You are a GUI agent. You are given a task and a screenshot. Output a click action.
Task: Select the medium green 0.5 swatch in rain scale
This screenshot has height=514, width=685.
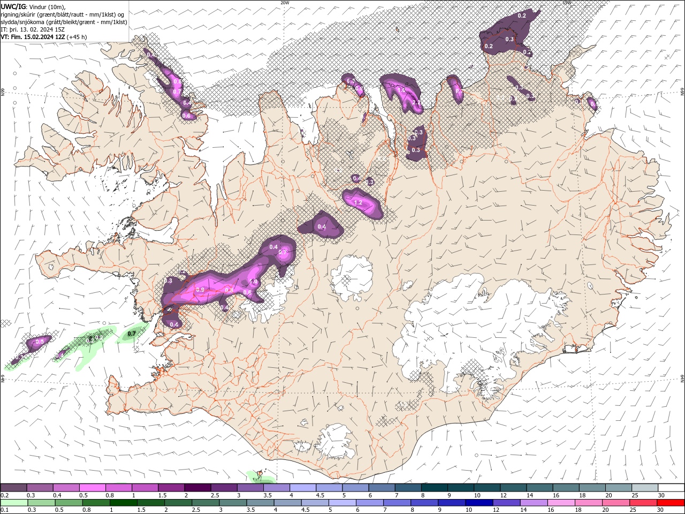tap(68, 503)
